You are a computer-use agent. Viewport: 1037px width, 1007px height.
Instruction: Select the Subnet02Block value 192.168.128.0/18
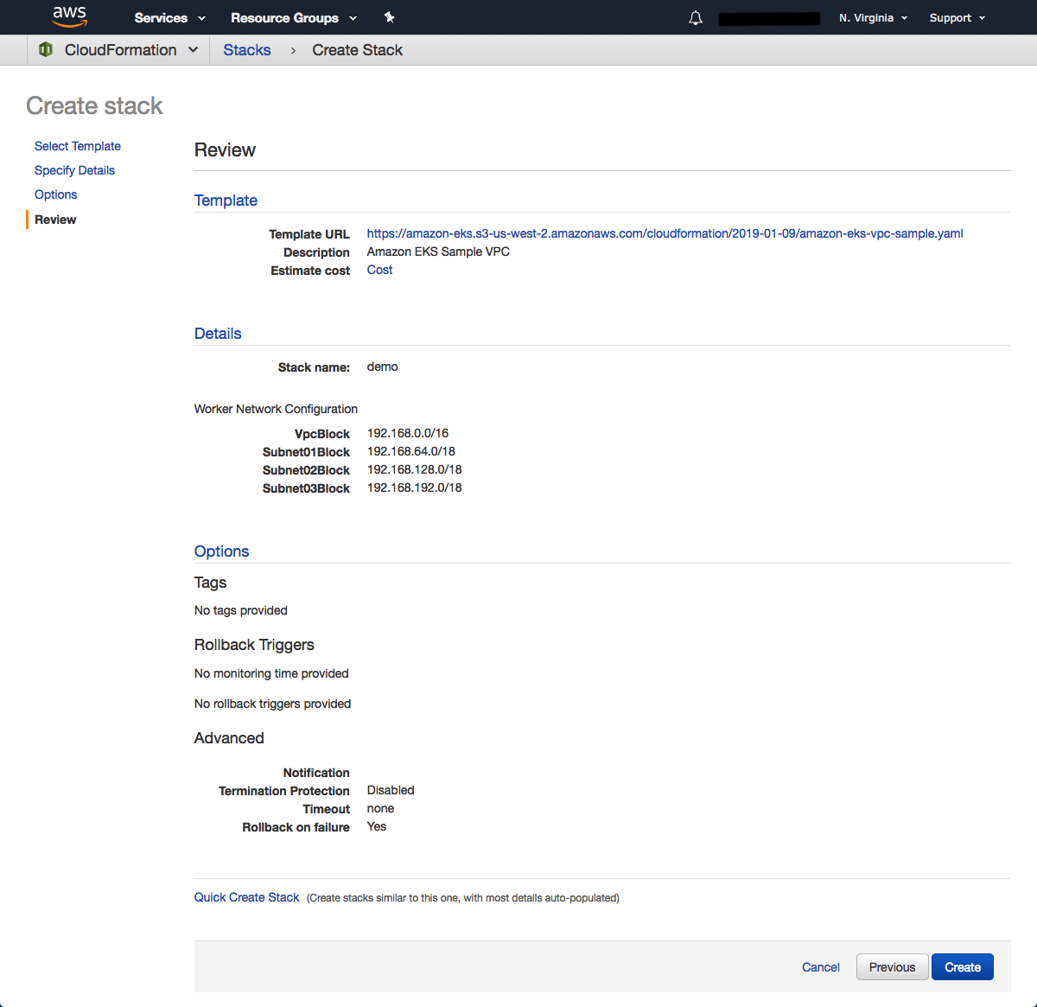(x=415, y=469)
